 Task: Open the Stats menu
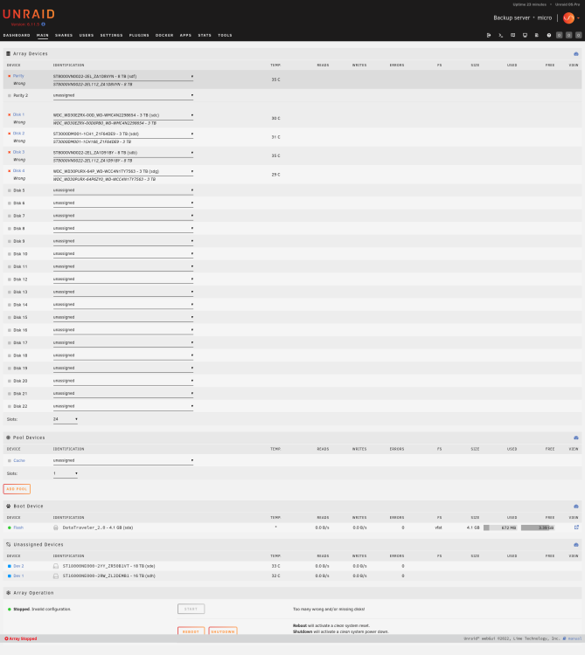pyautogui.click(x=205, y=36)
